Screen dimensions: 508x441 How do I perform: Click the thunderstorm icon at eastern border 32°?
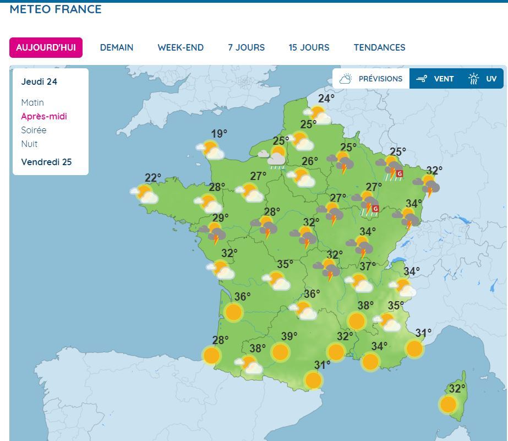427,186
